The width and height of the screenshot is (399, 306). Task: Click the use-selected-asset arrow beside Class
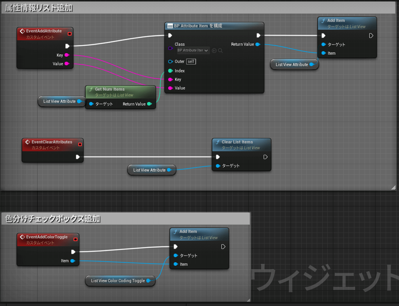[214, 50]
